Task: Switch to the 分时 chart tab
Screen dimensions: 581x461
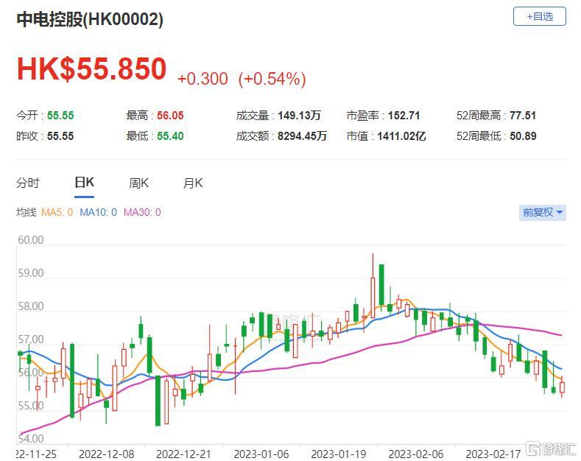Action: (28, 183)
